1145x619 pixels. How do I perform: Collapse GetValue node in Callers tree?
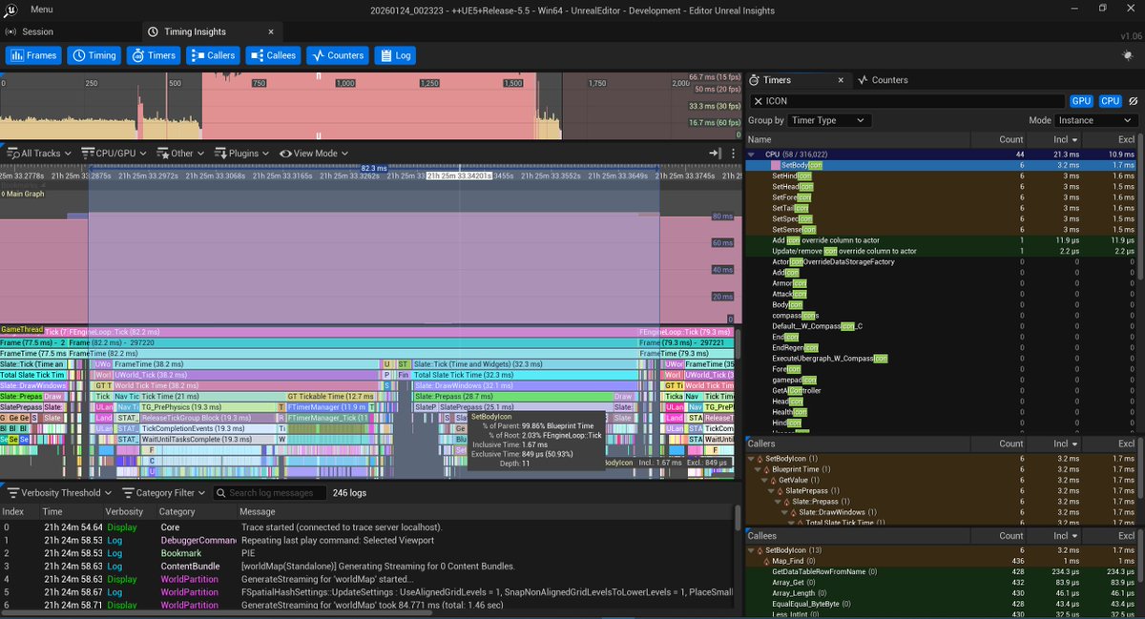pos(762,480)
